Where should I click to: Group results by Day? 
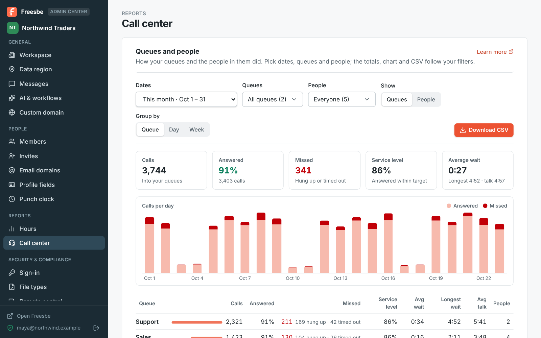(x=174, y=129)
